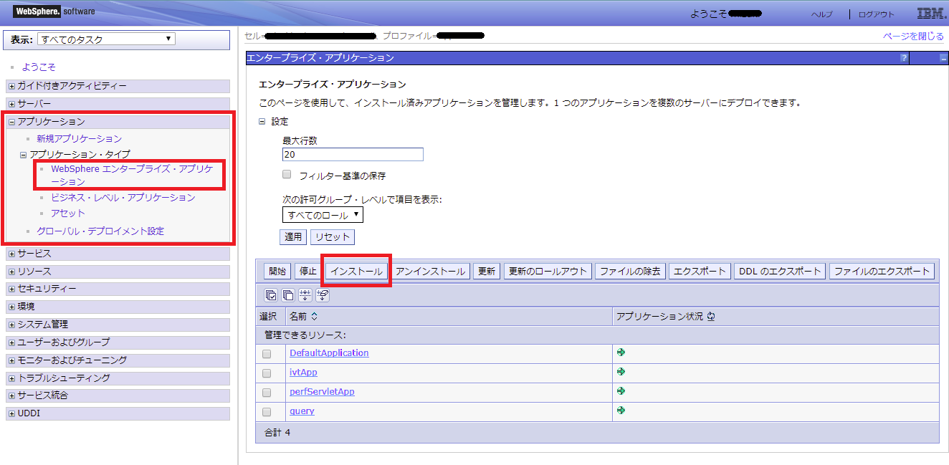Click the アンインストール button
Viewport: 949px width, 465px height.
431,272
